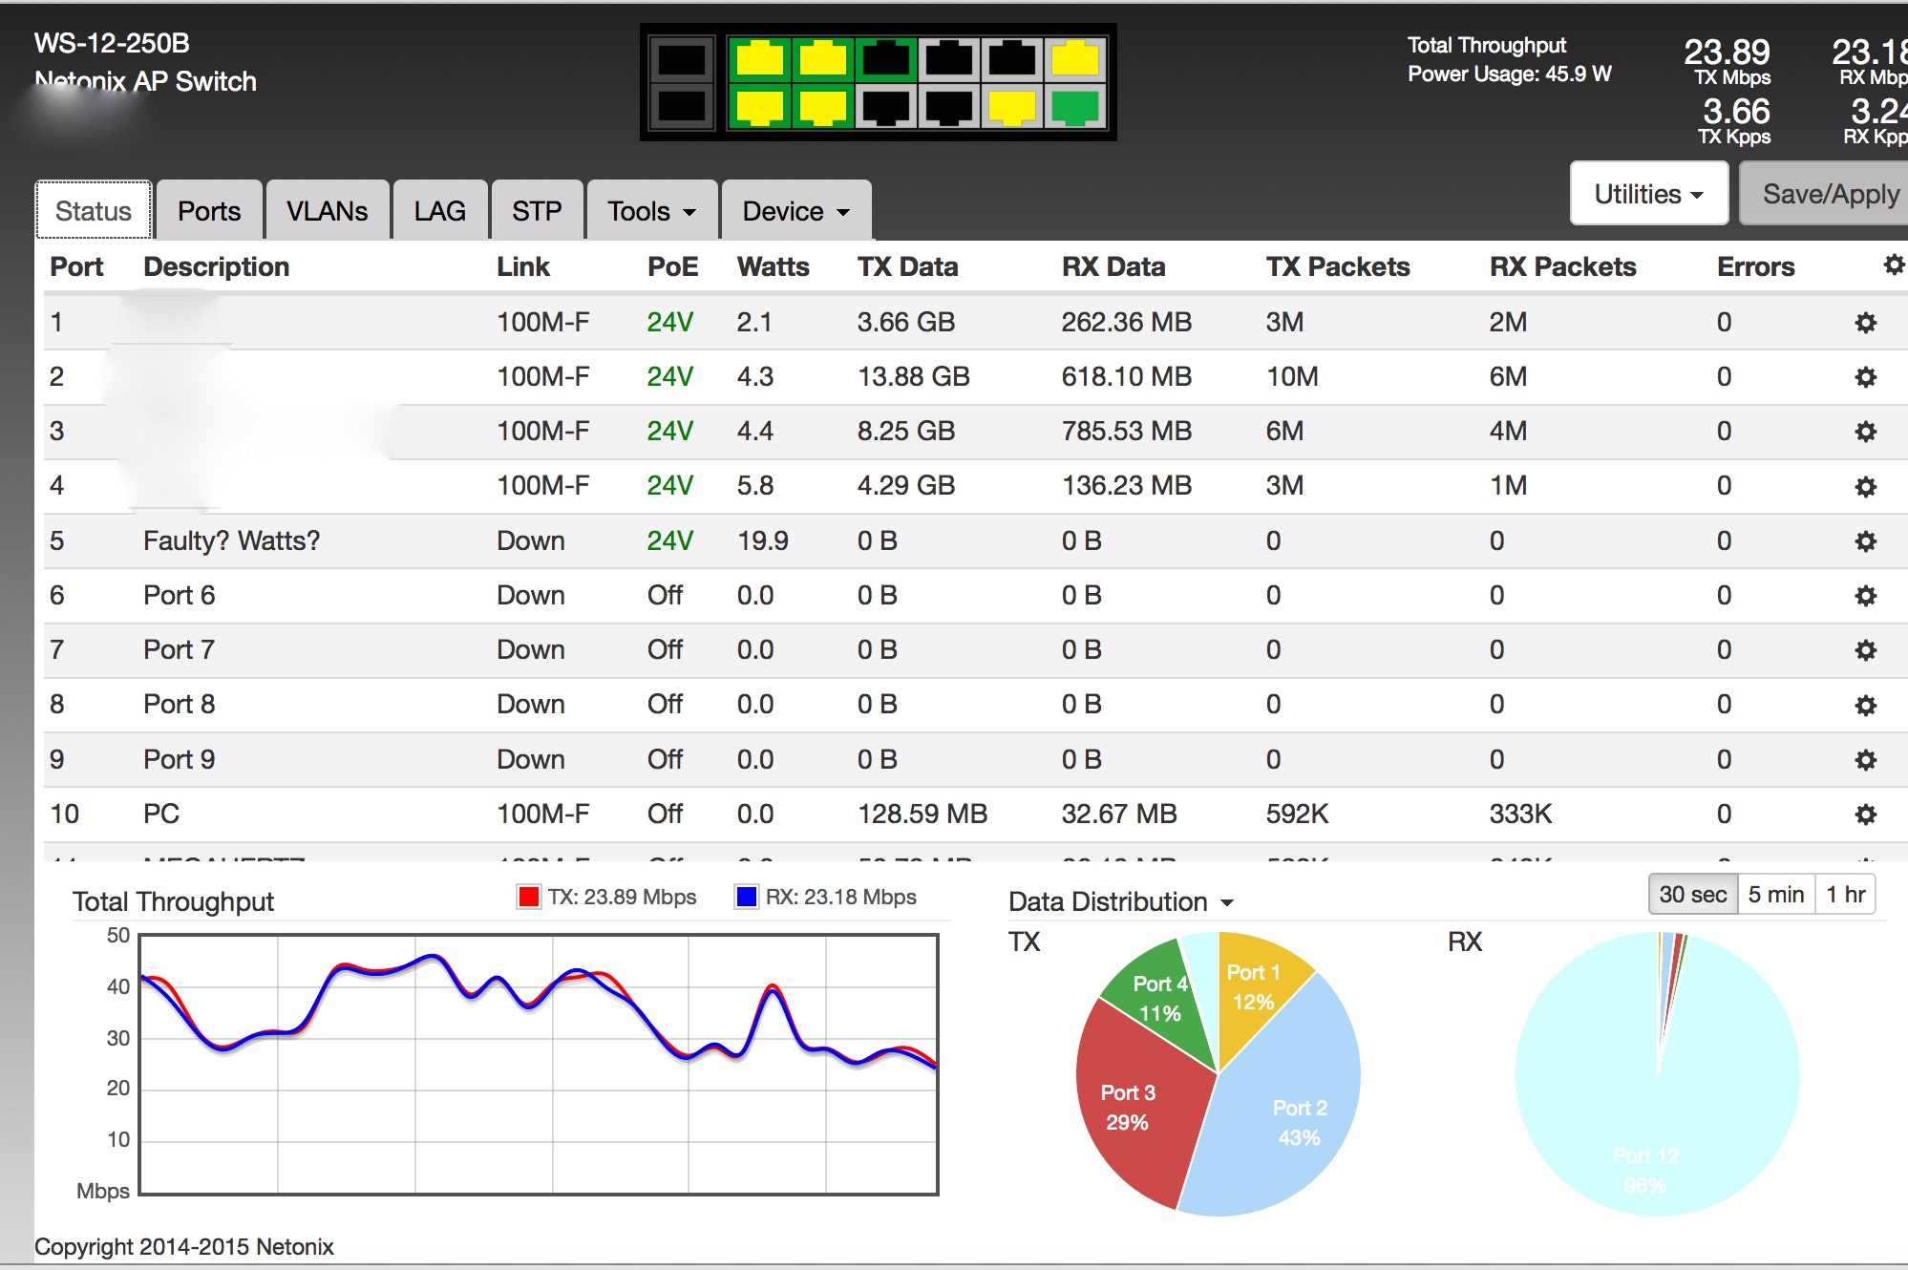The height and width of the screenshot is (1270, 1908).
Task: Click the TX Data column header
Action: click(x=907, y=266)
